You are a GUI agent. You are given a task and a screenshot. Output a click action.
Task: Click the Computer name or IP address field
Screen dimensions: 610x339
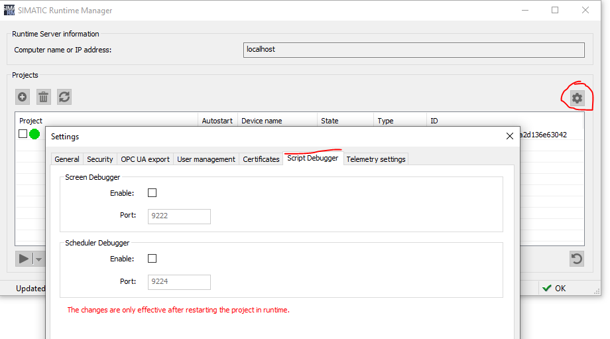click(x=414, y=50)
